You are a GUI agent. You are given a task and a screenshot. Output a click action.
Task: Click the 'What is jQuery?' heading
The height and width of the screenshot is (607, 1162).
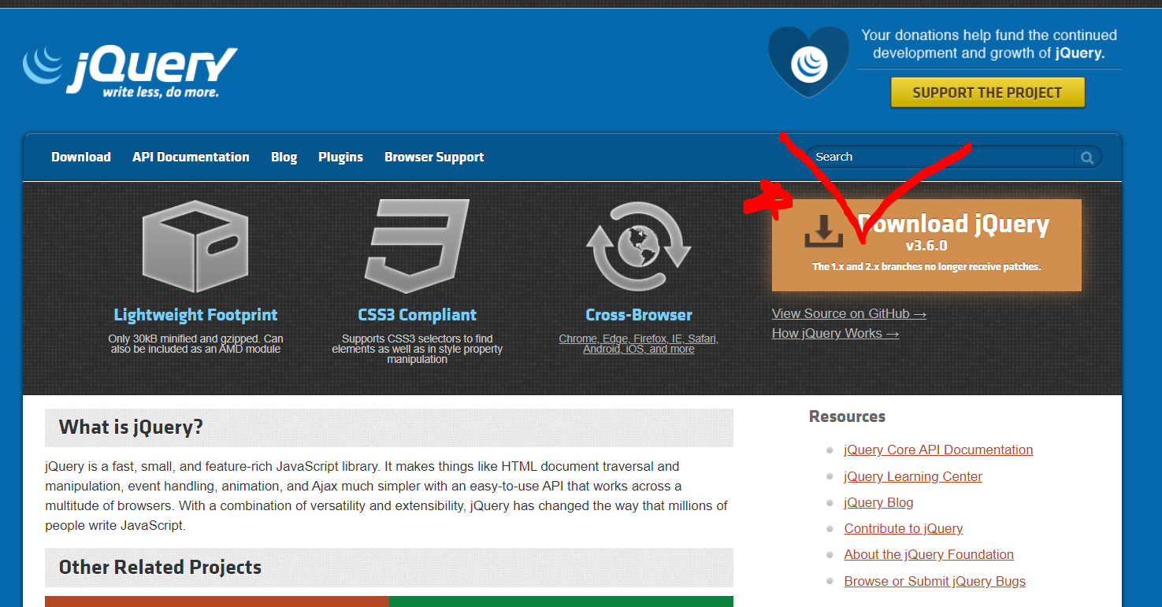point(389,427)
